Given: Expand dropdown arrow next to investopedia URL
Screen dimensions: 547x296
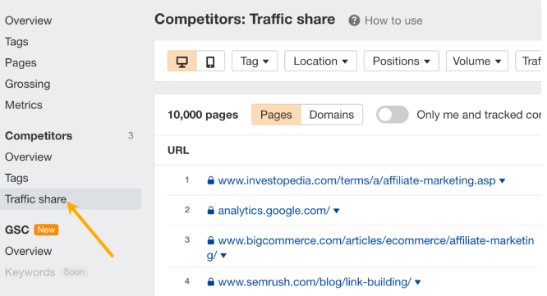Looking at the screenshot, I should tap(503, 180).
